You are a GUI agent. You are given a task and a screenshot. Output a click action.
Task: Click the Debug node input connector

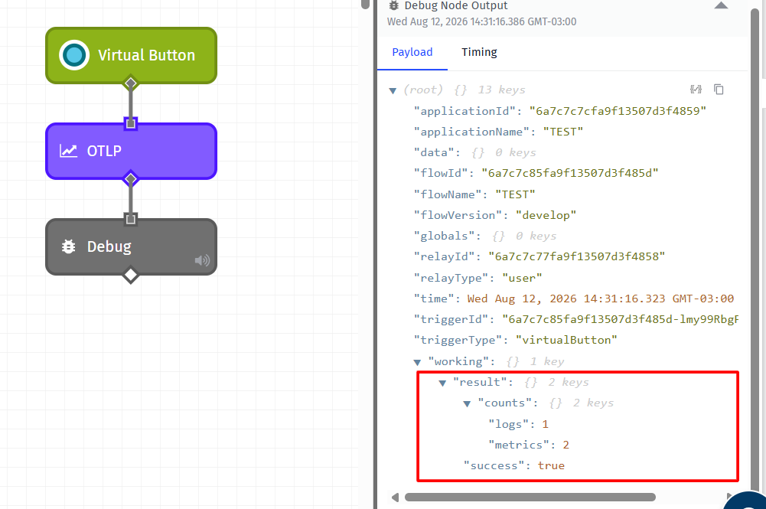click(130, 220)
